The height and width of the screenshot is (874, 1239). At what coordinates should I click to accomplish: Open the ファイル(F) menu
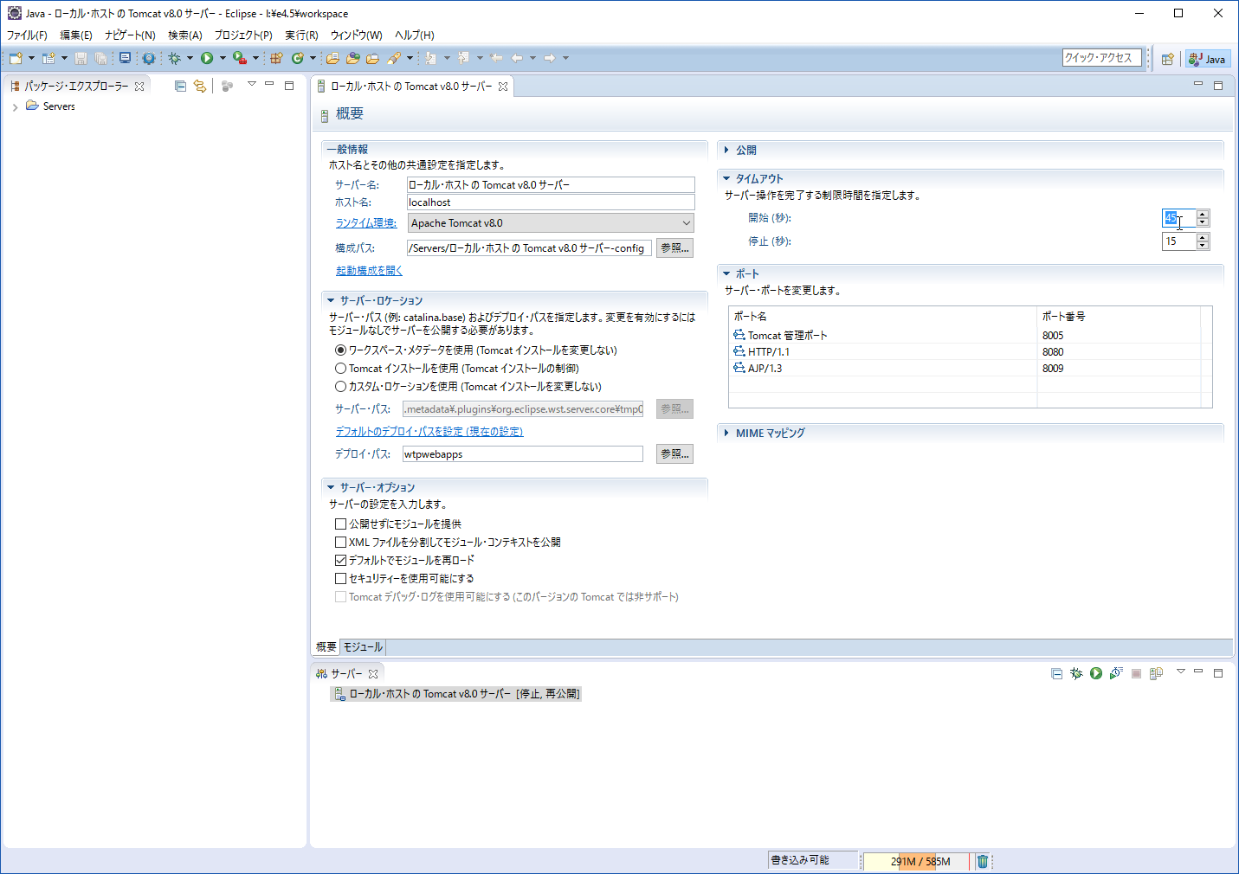[x=27, y=35]
